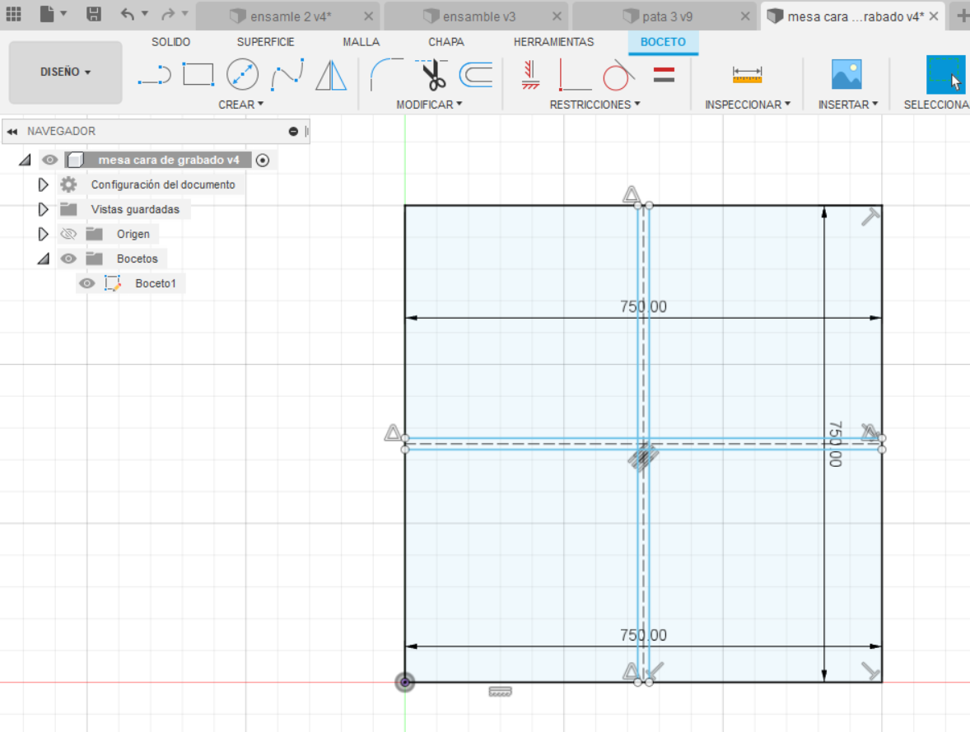The width and height of the screenshot is (970, 732).
Task: Click the sketch origin point
Action: pos(404,682)
